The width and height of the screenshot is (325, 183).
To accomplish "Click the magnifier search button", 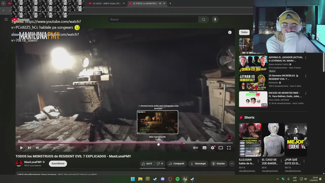I will tap(204, 19).
